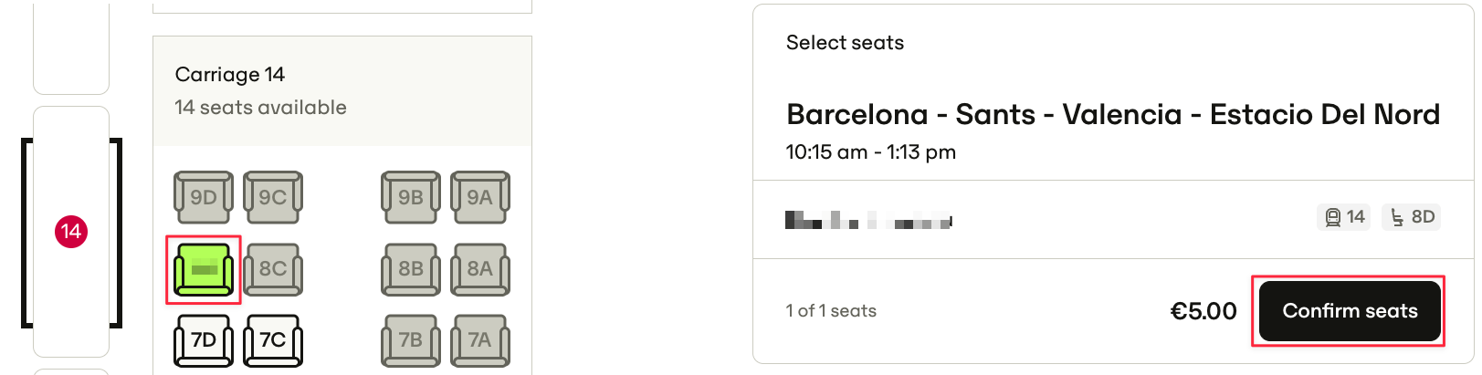Select the previous carriage in train map
Screen dimensions: 1482x375
(71, 47)
